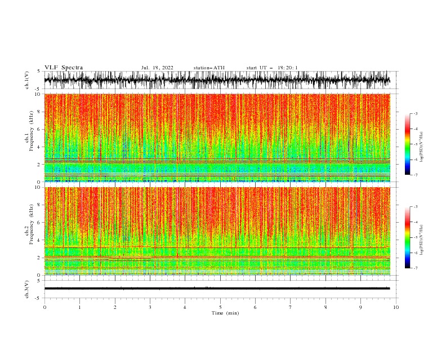Viewport: 446px width, 345px height.
Task: Click the 'VLF Spectra' title text
Action: pyautogui.click(x=64, y=68)
